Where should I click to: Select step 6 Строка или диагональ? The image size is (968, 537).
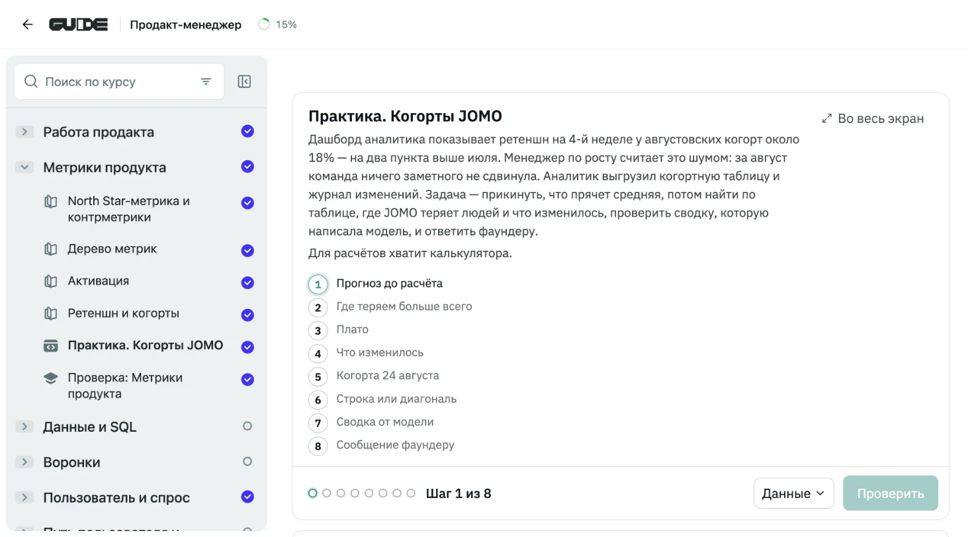click(x=382, y=399)
